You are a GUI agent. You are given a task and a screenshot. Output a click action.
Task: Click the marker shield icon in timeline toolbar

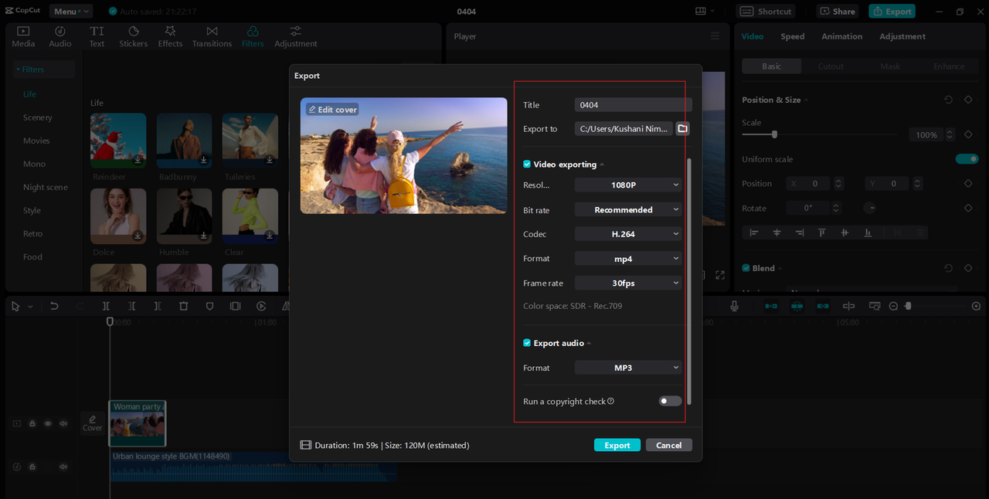click(209, 307)
